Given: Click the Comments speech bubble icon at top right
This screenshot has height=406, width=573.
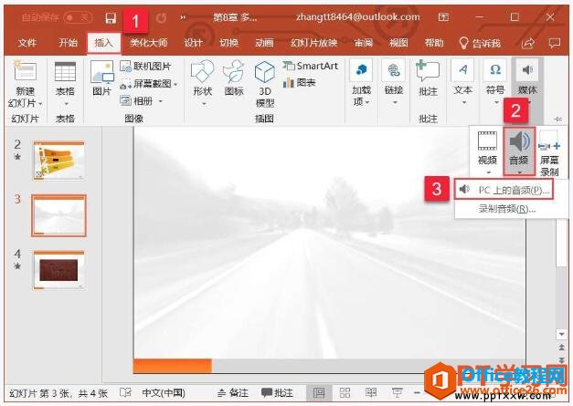Looking at the screenshot, I should tap(555, 44).
